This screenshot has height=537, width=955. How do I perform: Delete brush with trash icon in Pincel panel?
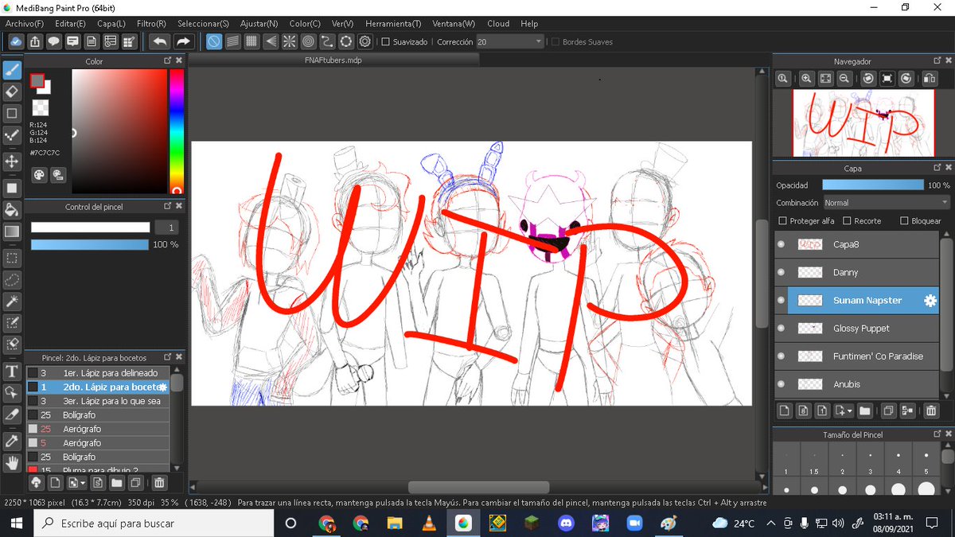pos(159,482)
